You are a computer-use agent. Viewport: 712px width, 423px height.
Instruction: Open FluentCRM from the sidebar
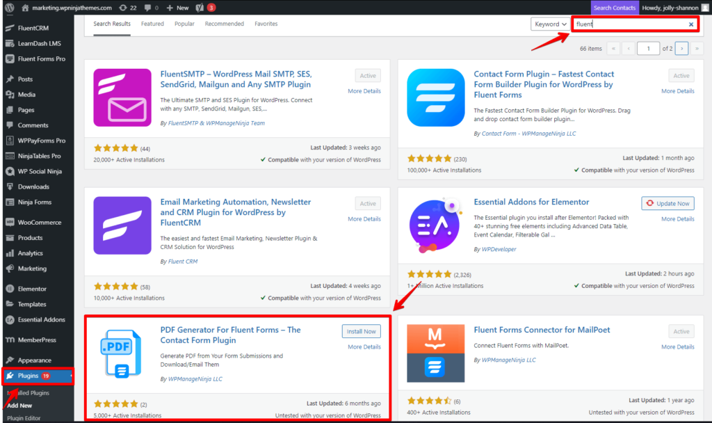click(x=35, y=28)
